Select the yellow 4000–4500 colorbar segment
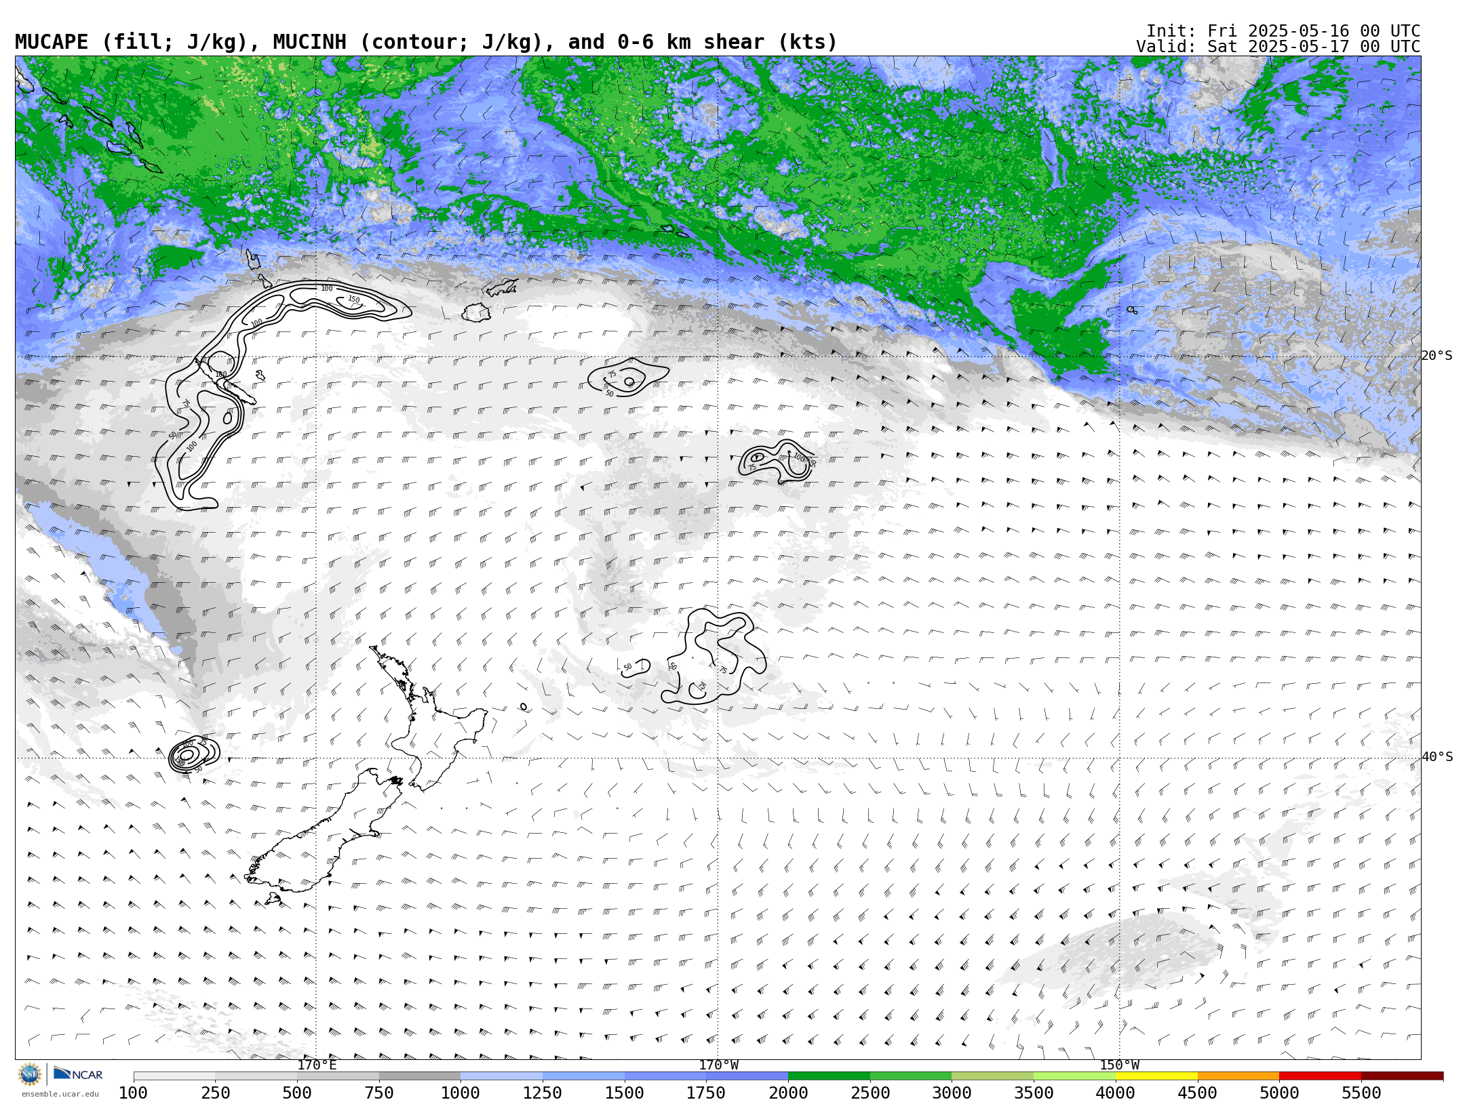Screen dimensions: 1465x1102 (1156, 1076)
